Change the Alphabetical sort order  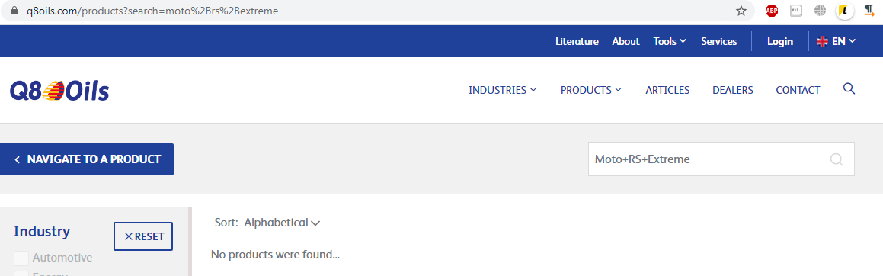coord(282,223)
